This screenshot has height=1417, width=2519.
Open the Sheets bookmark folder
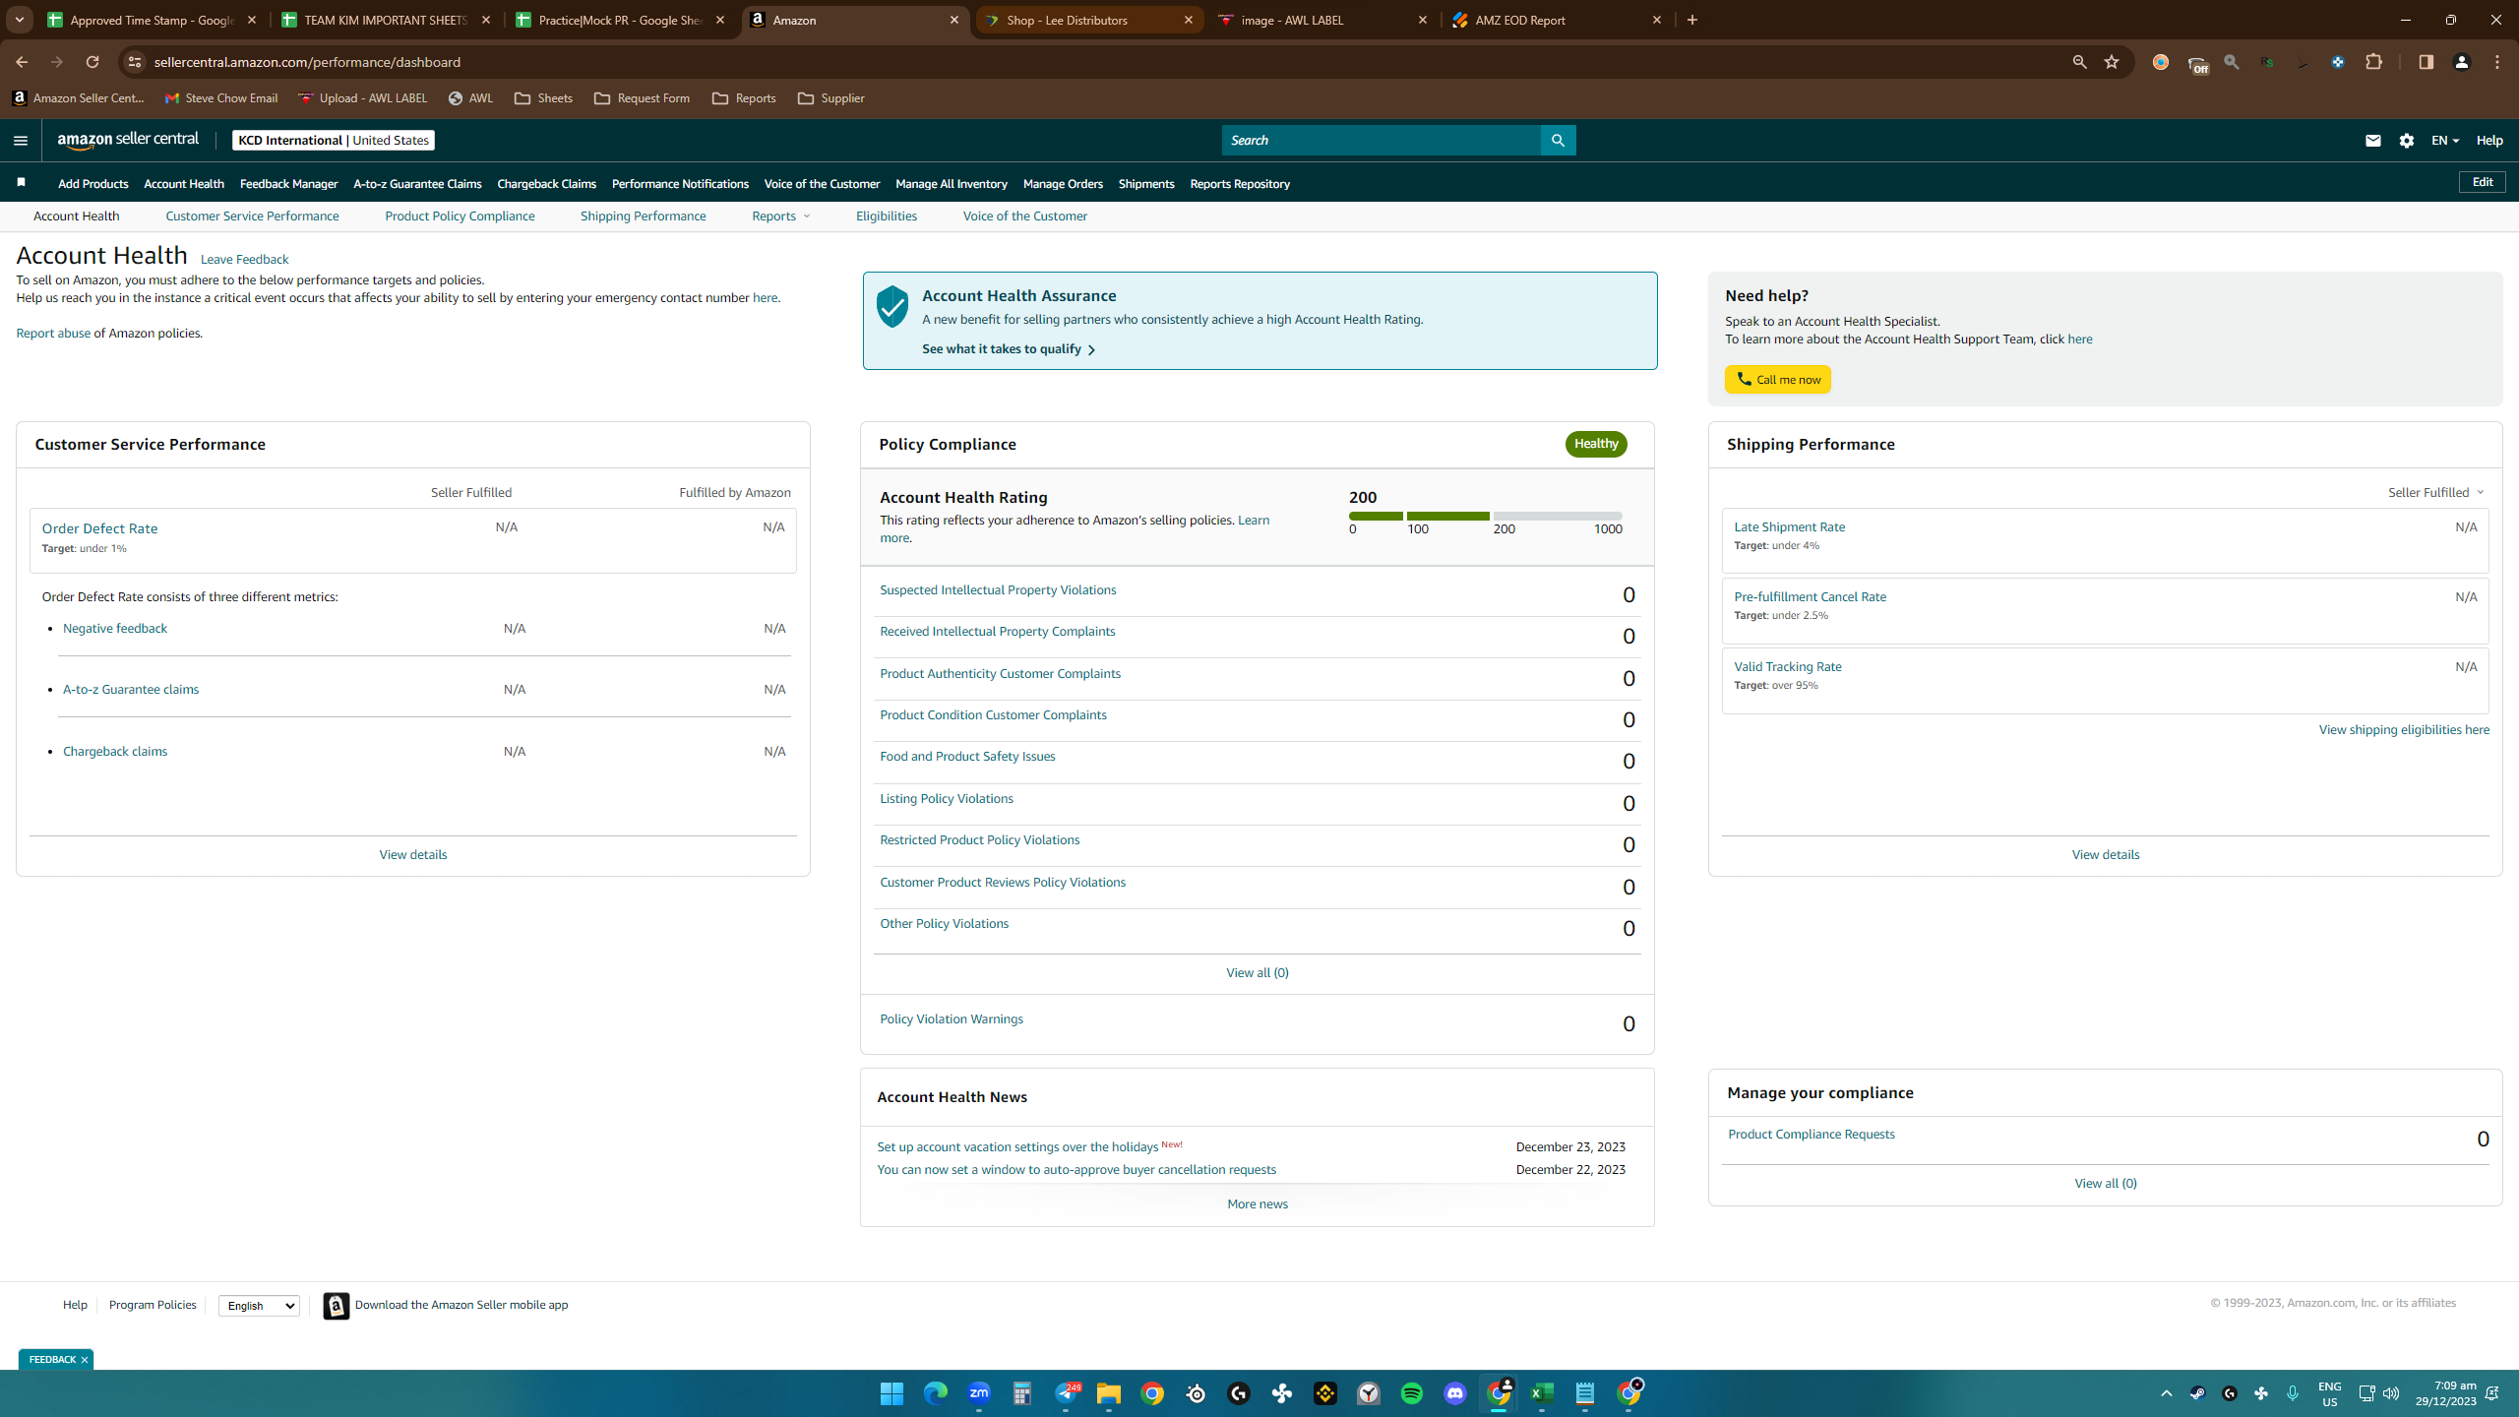[543, 98]
